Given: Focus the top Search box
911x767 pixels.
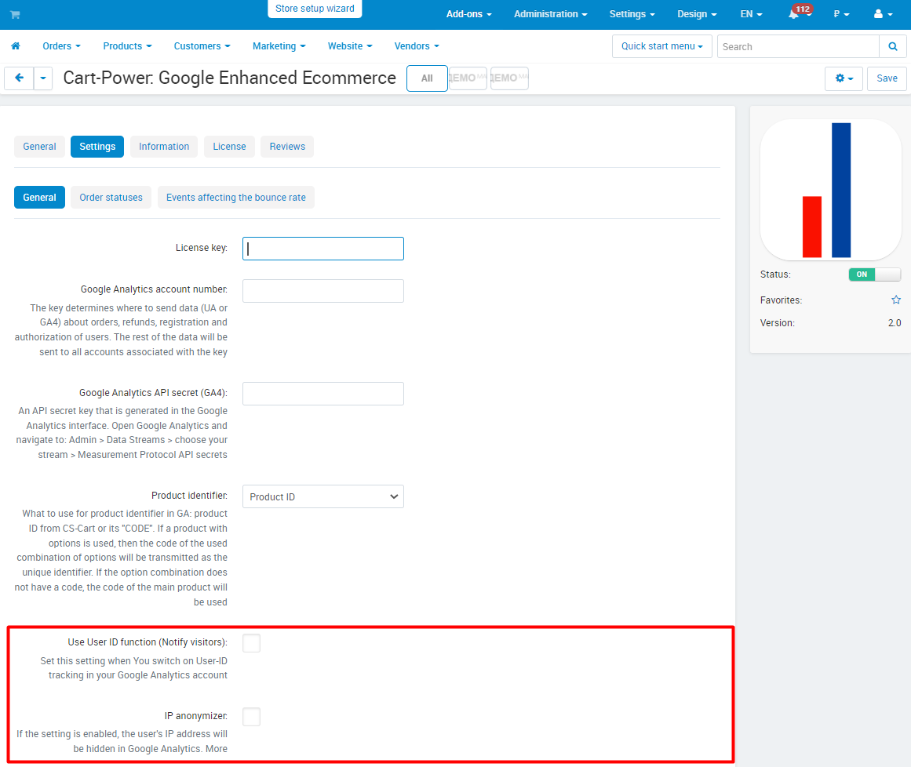Looking at the screenshot, I should (798, 46).
